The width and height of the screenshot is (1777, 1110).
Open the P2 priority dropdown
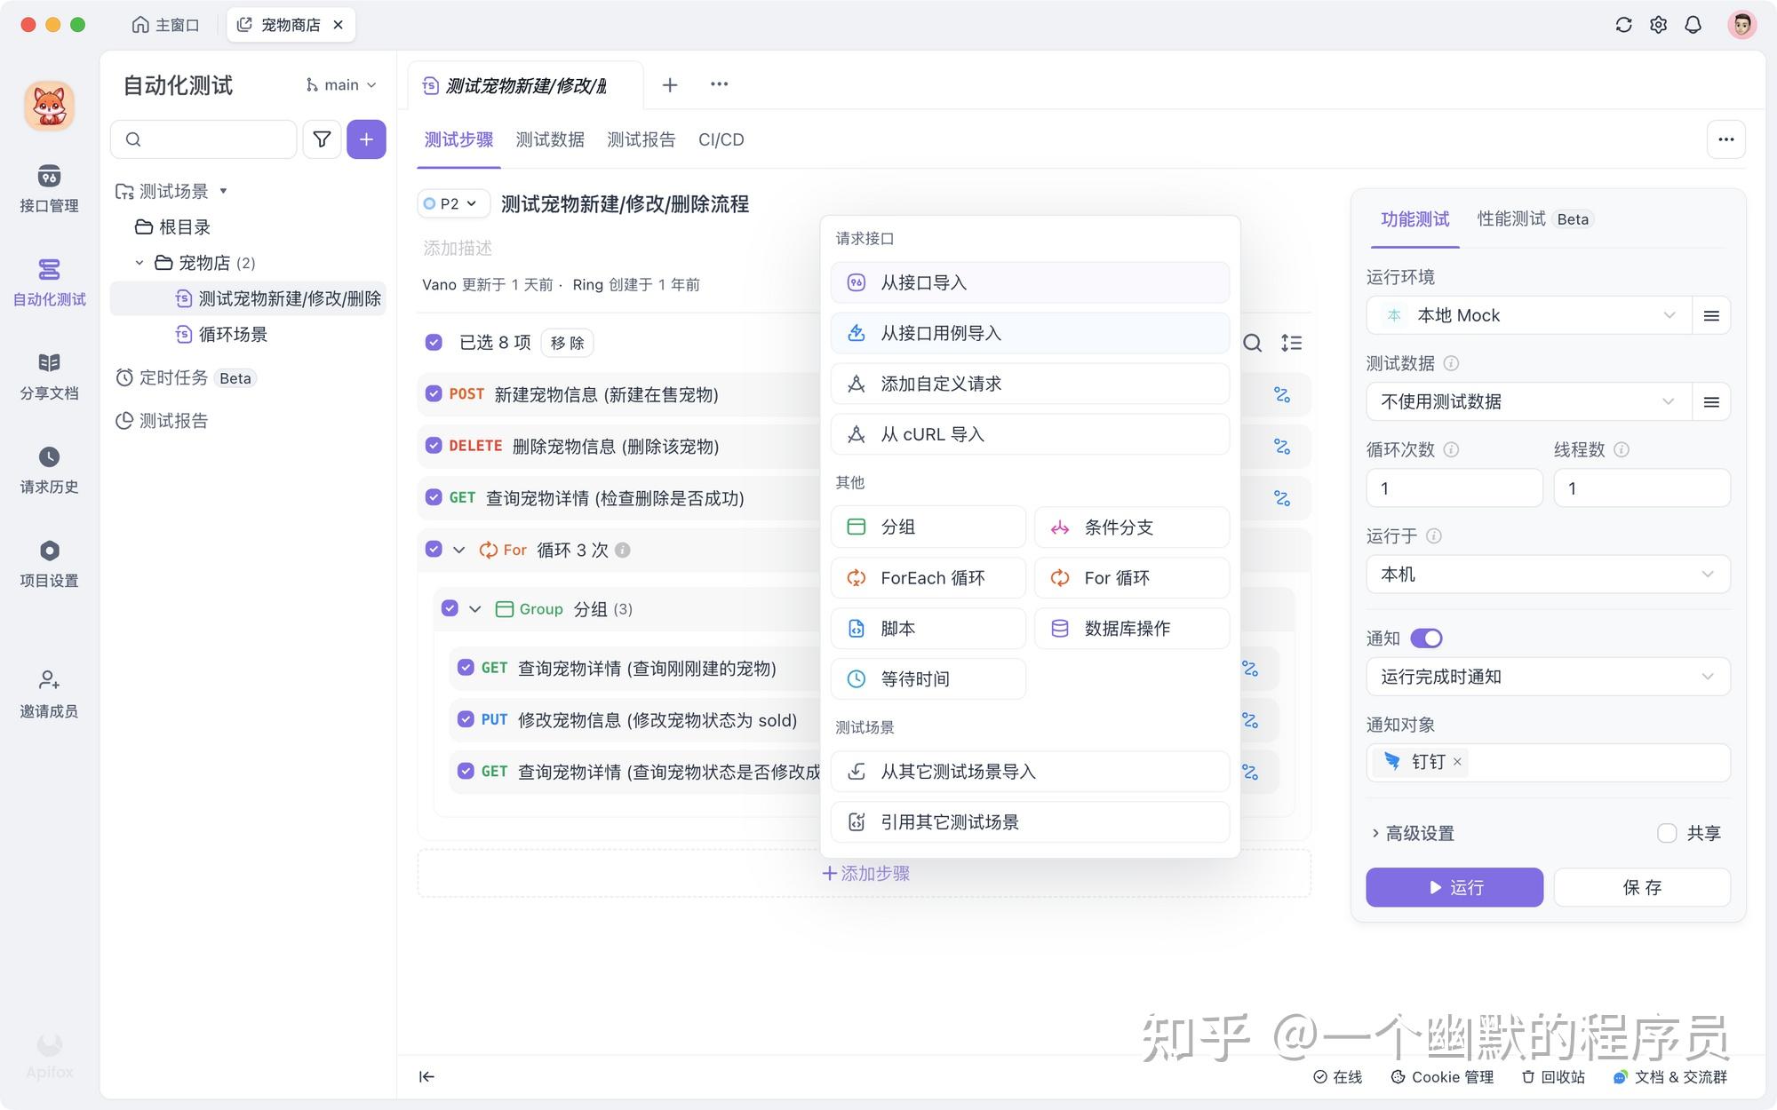(453, 203)
